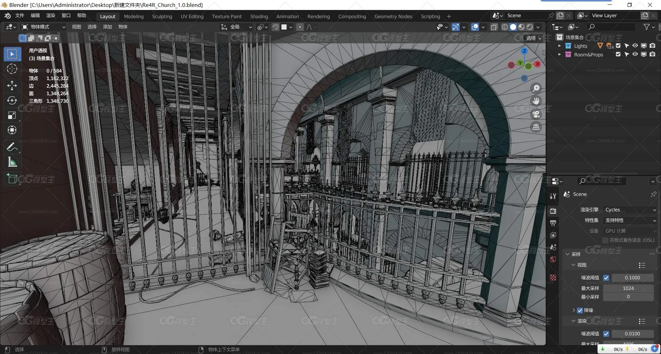
Task: Select the box select tool in the left toolbar
Action: pyautogui.click(x=12, y=54)
